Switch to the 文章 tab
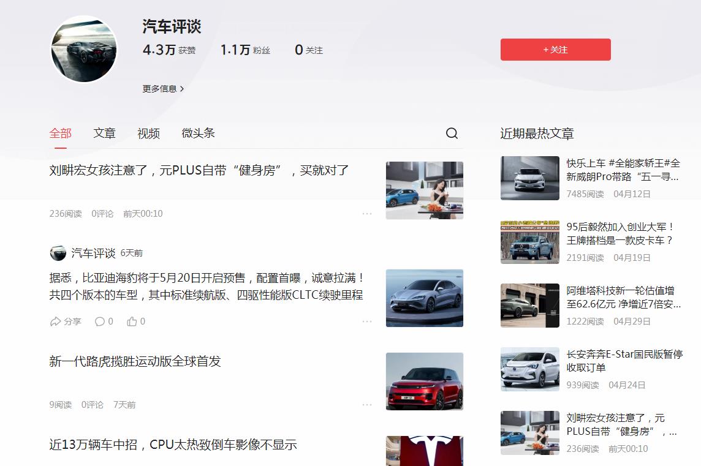 coord(105,133)
